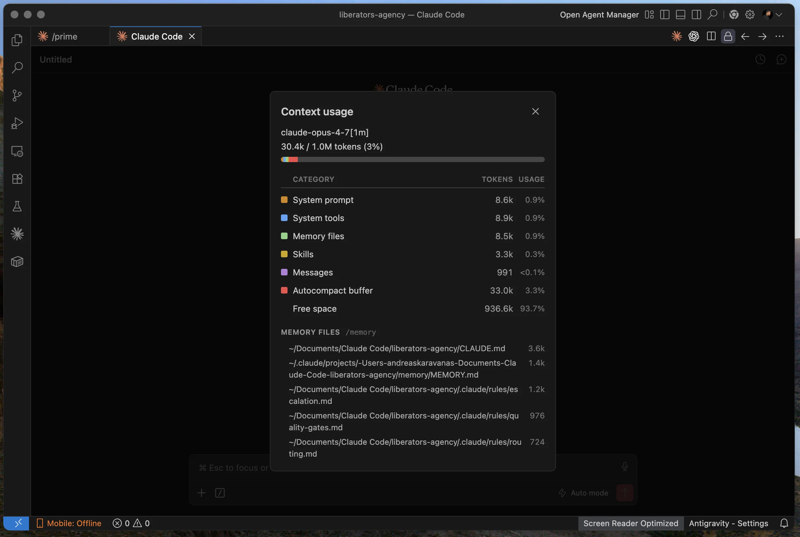This screenshot has height=537, width=800.
Task: Open the Extensions view
Action: [x=17, y=179]
